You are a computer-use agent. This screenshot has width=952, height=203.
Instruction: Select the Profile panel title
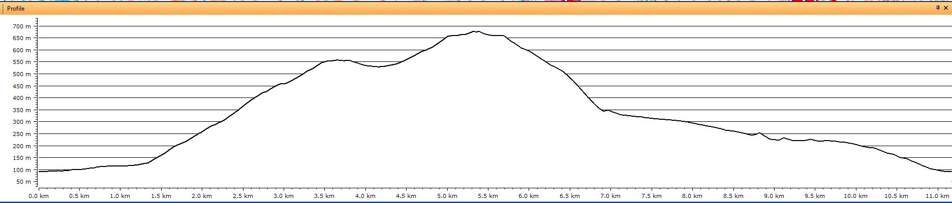[x=16, y=9]
